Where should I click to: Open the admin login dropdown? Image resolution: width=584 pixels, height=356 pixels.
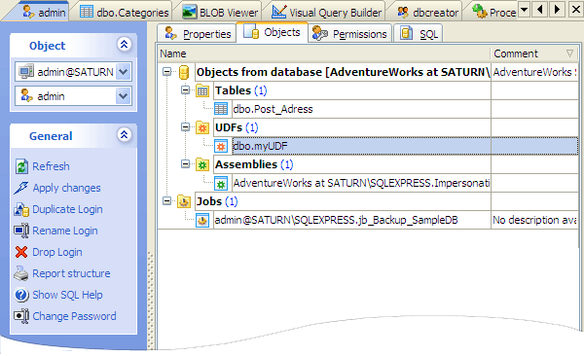click(x=124, y=96)
